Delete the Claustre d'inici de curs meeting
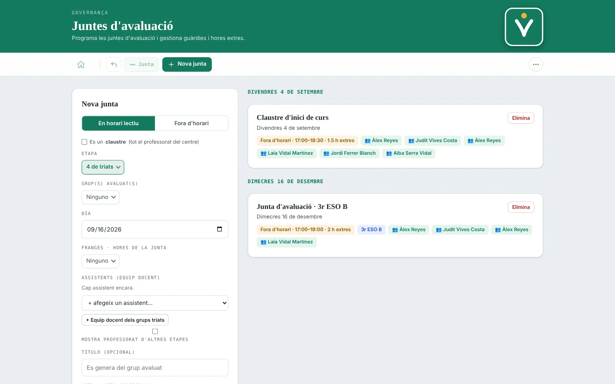The height and width of the screenshot is (384, 615). click(521, 118)
